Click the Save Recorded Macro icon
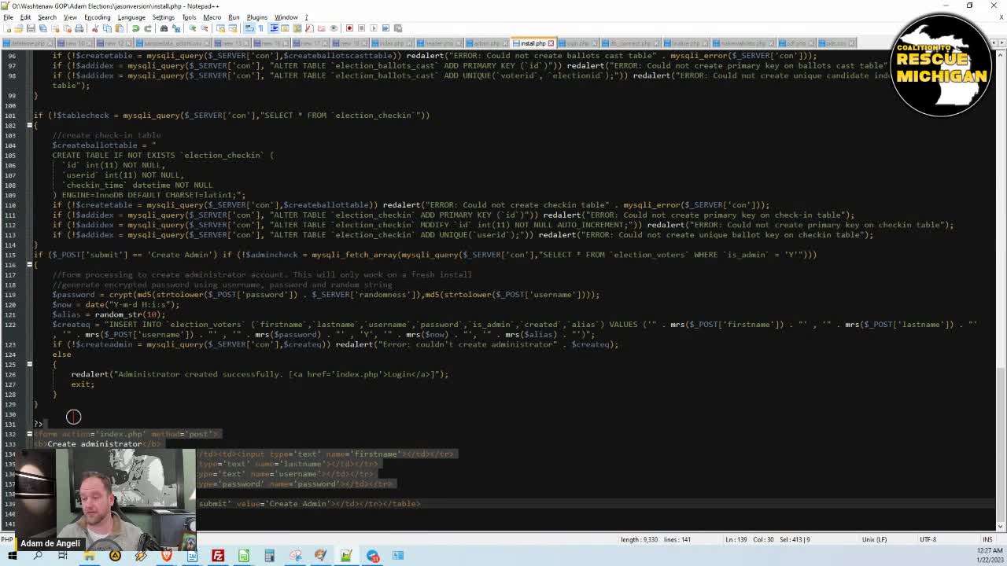The height and width of the screenshot is (566, 1007). (398, 28)
